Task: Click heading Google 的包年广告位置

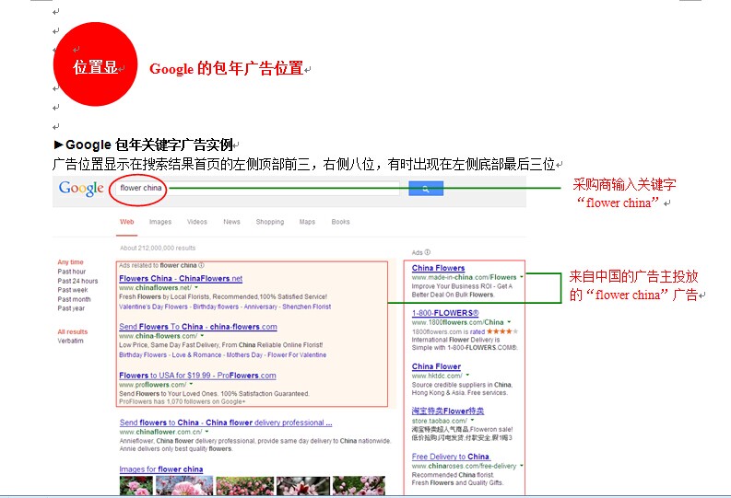Action: coord(226,68)
